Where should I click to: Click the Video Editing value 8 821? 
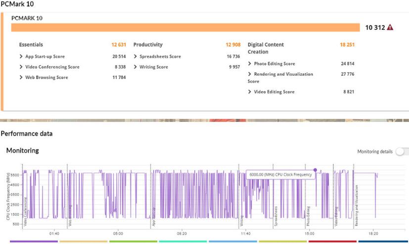click(349, 92)
